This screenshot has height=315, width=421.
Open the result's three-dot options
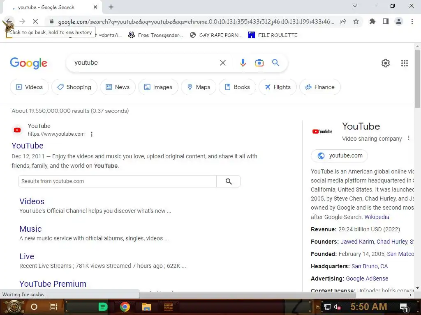(x=92, y=134)
